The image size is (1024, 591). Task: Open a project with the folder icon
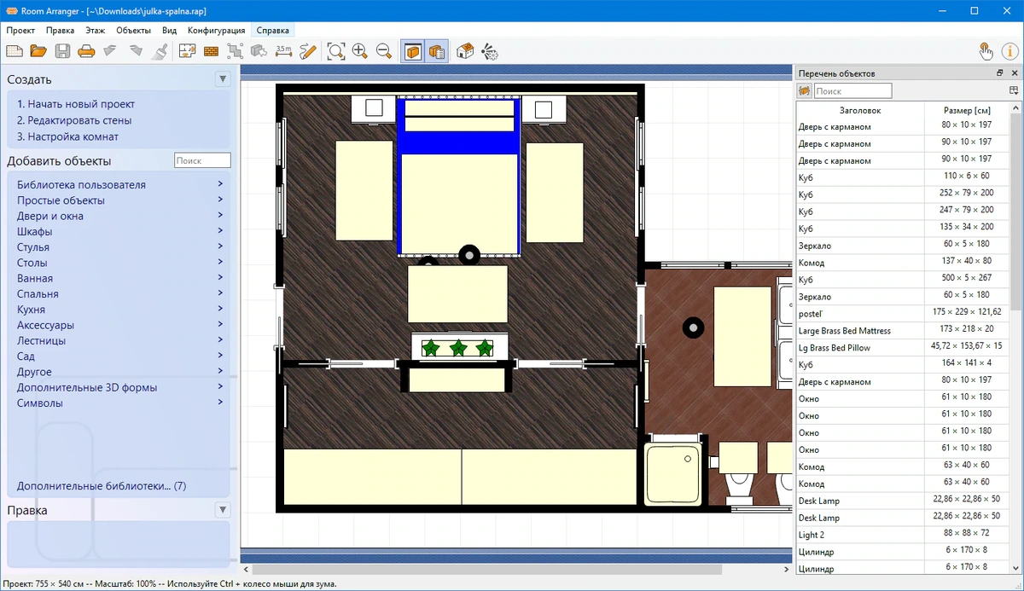tap(38, 51)
